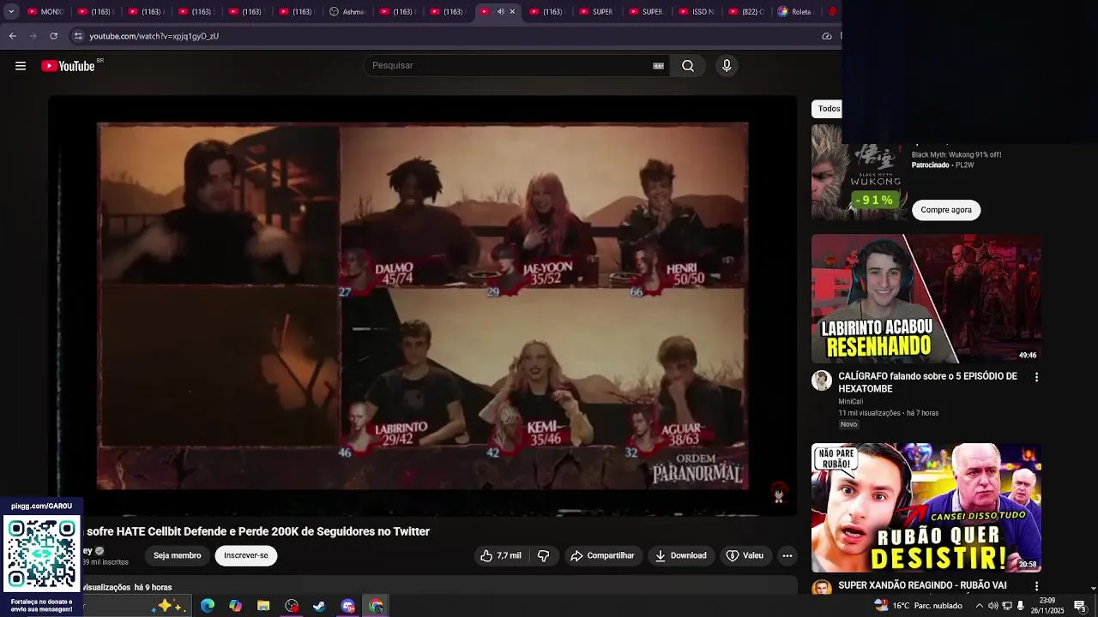Start voice search with the microphone icon
The width and height of the screenshot is (1098, 617).
[x=727, y=66]
